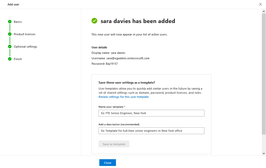Select the password Baj19157 text
The image size is (266, 168).
click(x=112, y=64)
